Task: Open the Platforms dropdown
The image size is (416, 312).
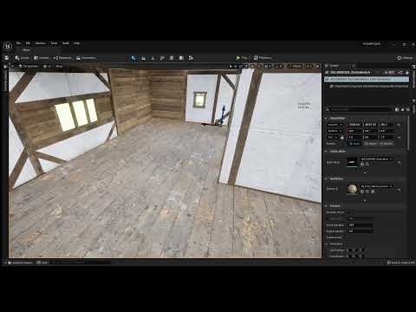Action: coord(263,58)
